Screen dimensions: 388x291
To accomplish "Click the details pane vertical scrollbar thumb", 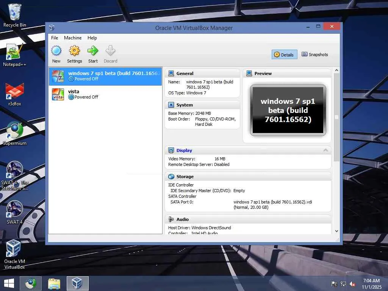I will 336,117.
